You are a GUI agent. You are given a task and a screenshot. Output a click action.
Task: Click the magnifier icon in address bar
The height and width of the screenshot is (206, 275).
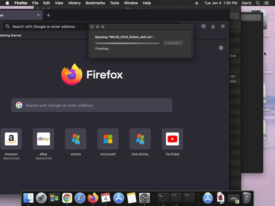[7, 27]
